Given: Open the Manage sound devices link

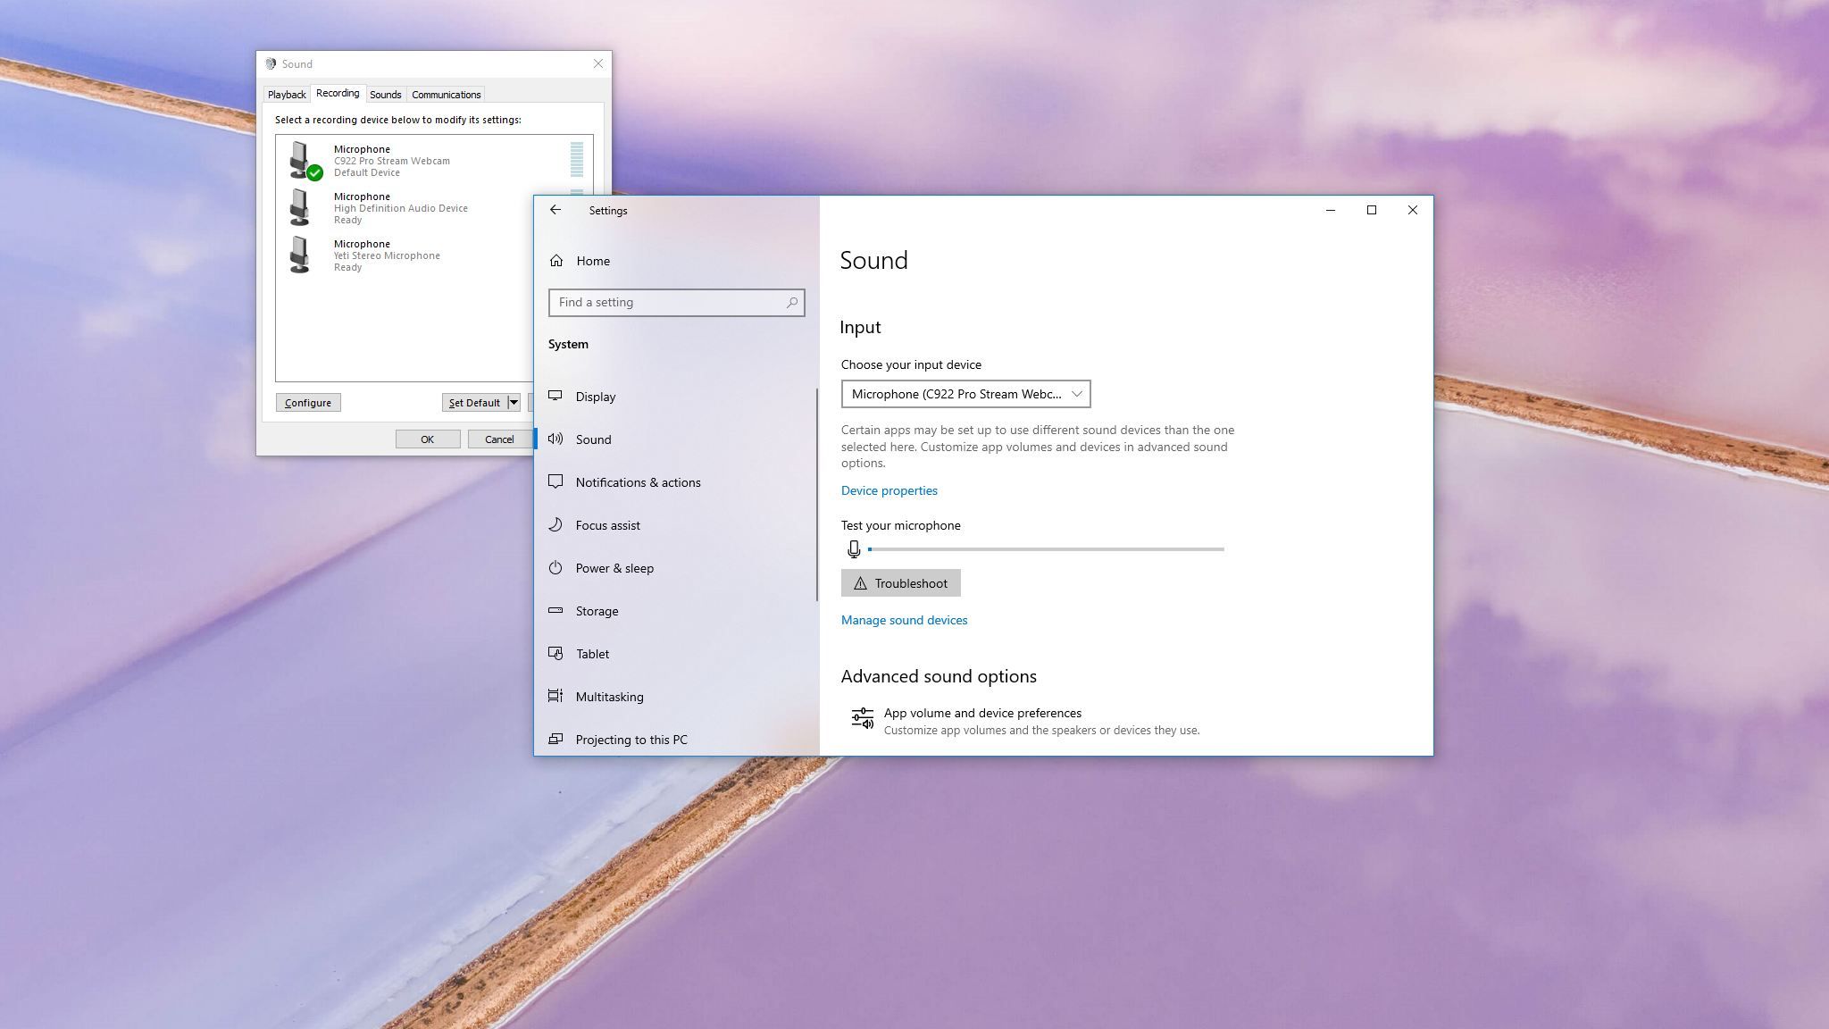Looking at the screenshot, I should tap(904, 620).
